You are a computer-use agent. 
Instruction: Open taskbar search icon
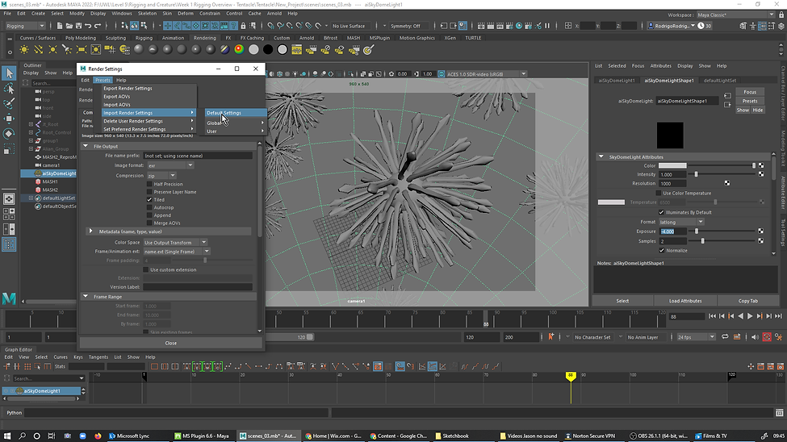click(22, 436)
